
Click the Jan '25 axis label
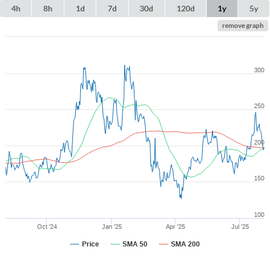click(x=112, y=227)
